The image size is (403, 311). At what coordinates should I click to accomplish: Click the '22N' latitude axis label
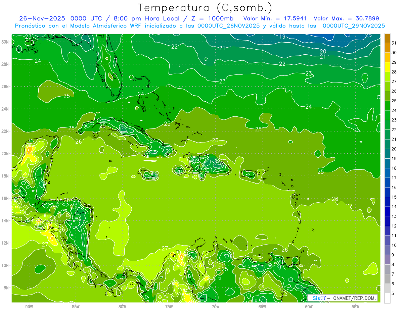point(6,131)
